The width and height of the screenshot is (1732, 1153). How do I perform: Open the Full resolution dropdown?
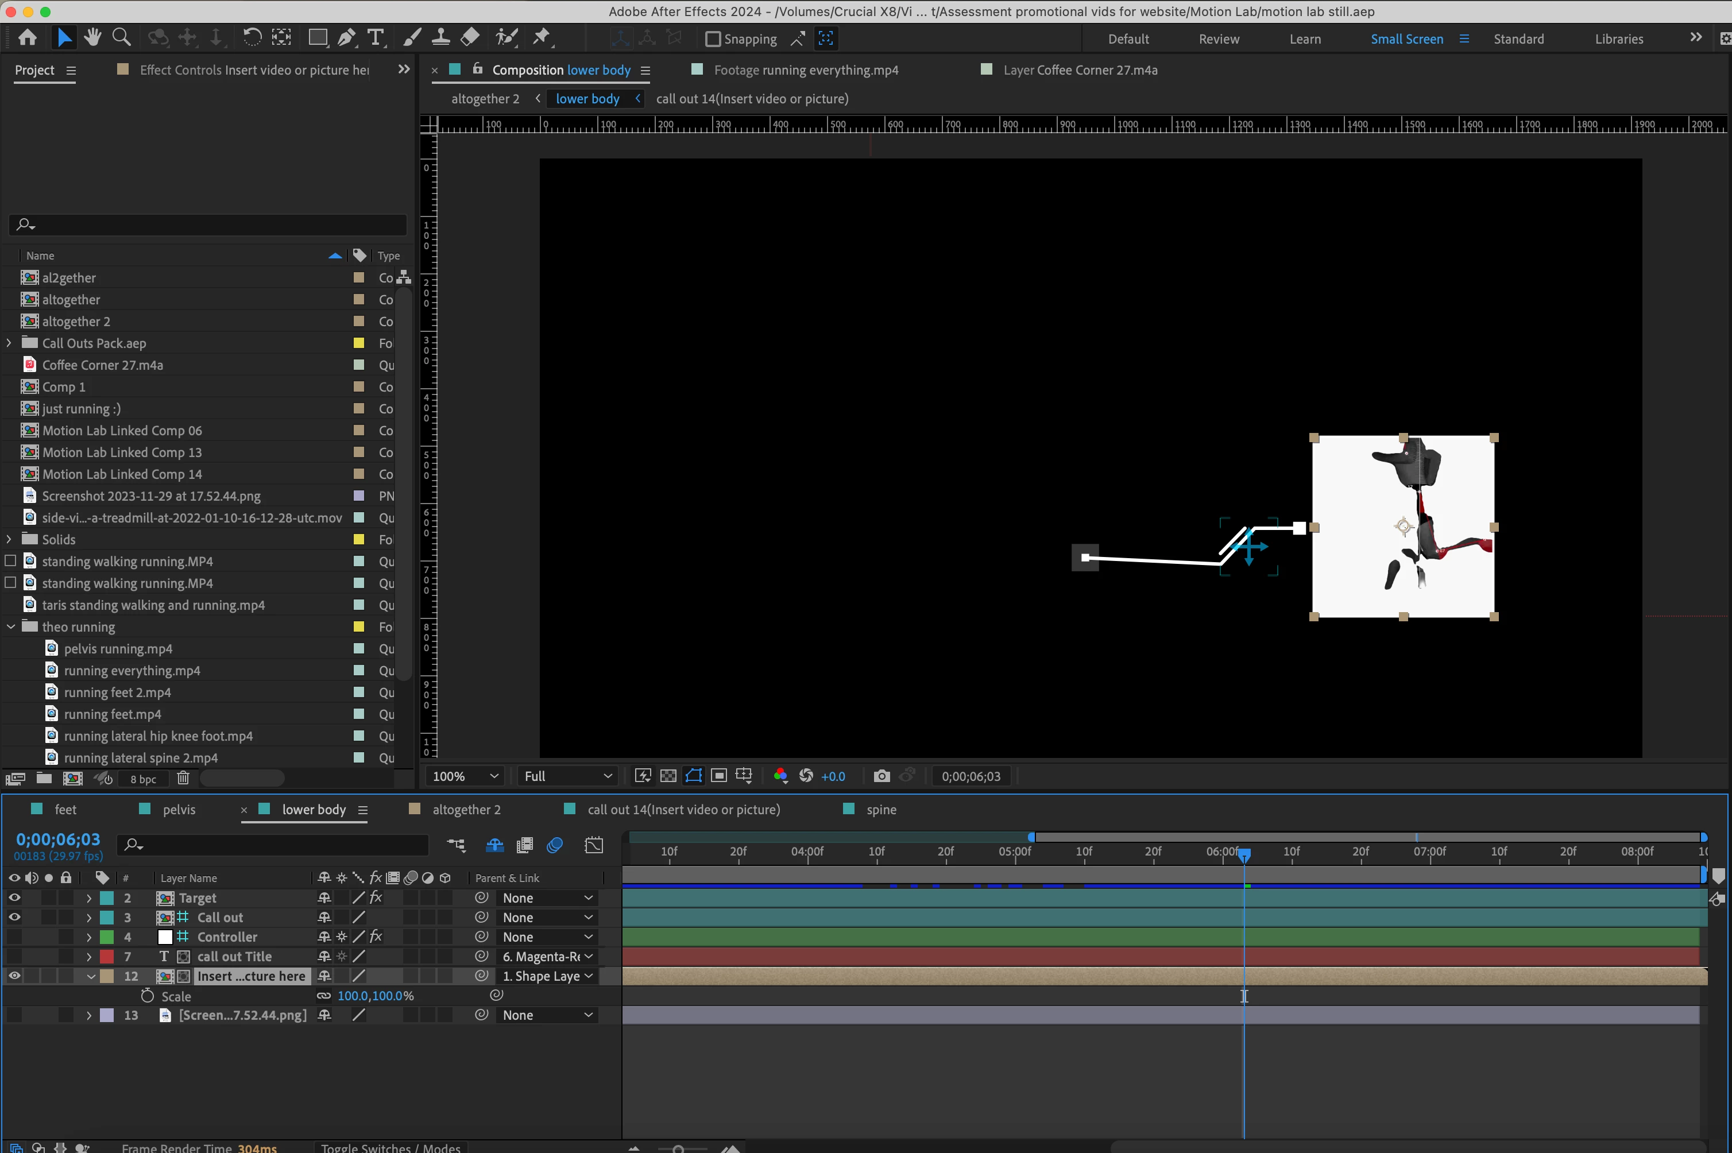click(x=567, y=776)
